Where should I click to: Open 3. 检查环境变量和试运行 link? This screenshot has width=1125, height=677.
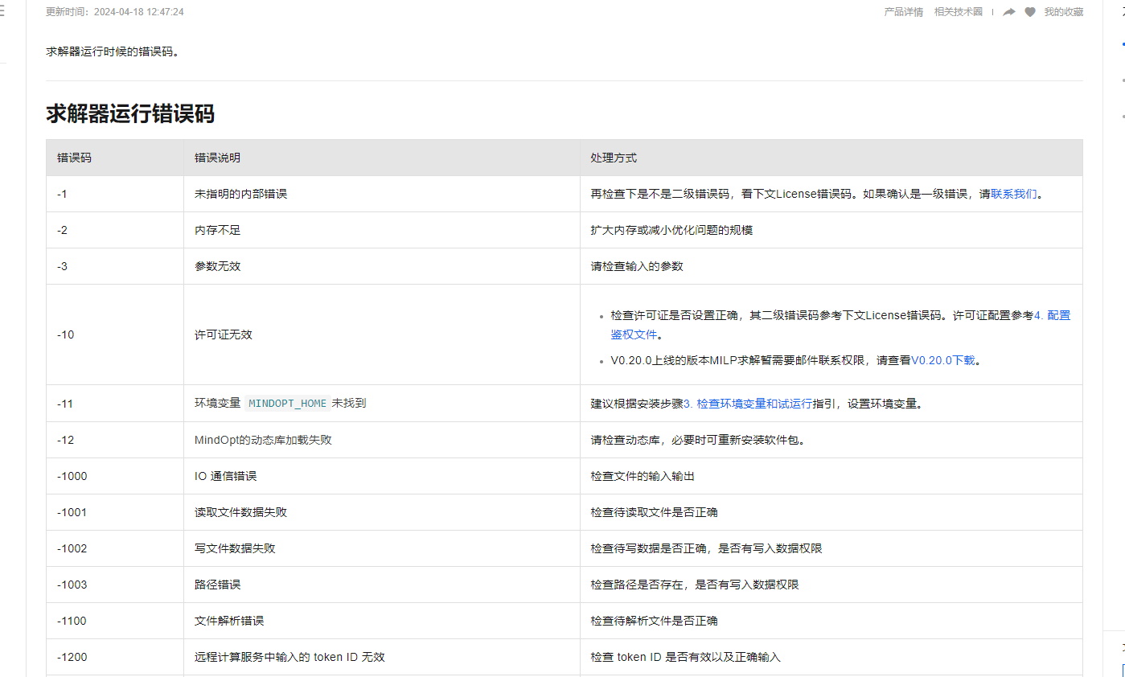pyautogui.click(x=748, y=404)
